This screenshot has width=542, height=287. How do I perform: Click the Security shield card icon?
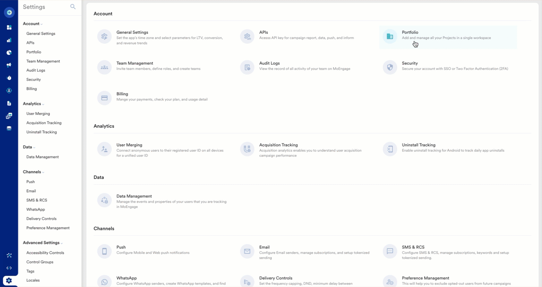point(390,67)
